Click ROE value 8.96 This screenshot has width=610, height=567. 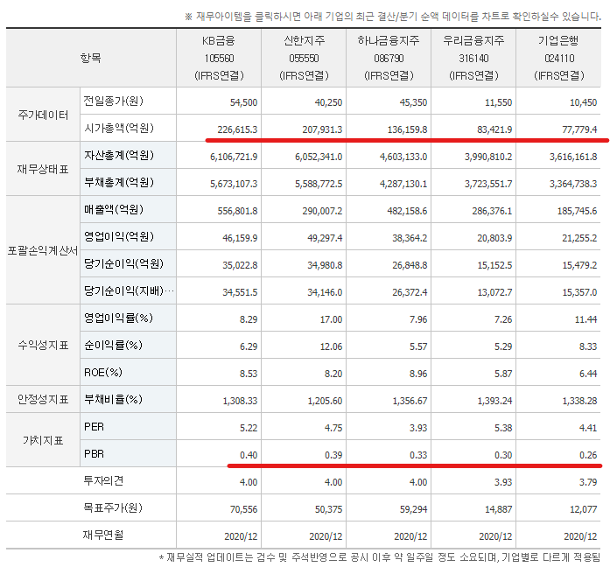418,374
